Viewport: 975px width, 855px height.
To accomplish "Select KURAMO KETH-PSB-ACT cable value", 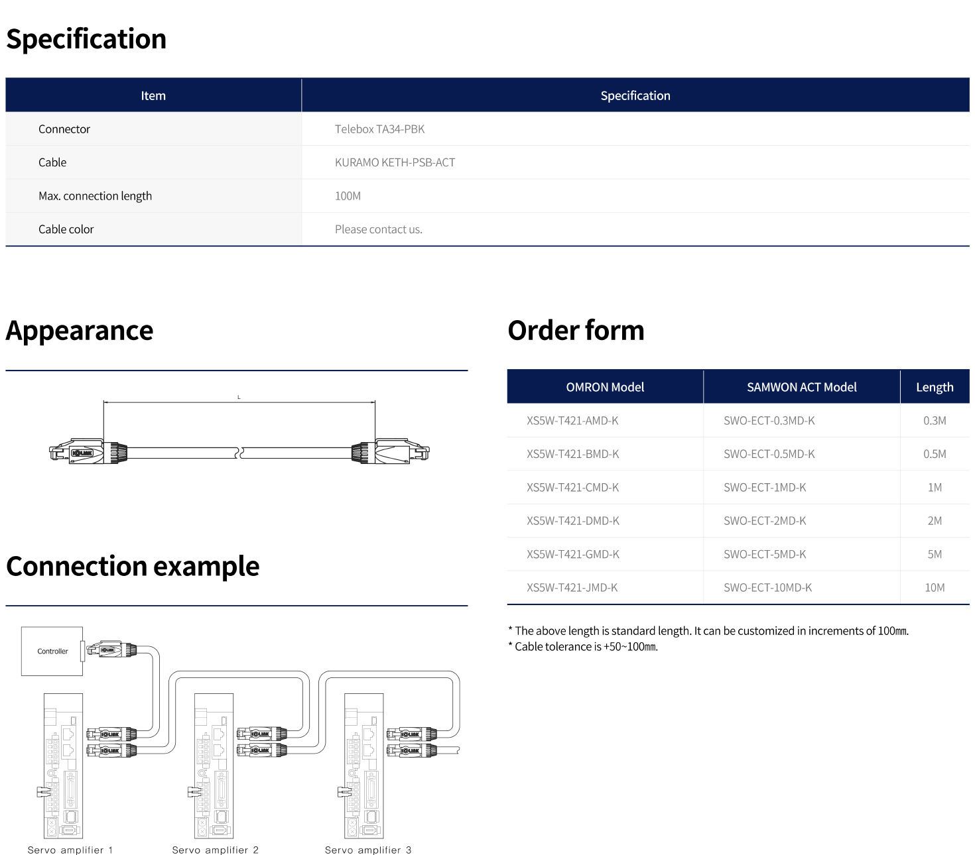I will pyautogui.click(x=395, y=162).
